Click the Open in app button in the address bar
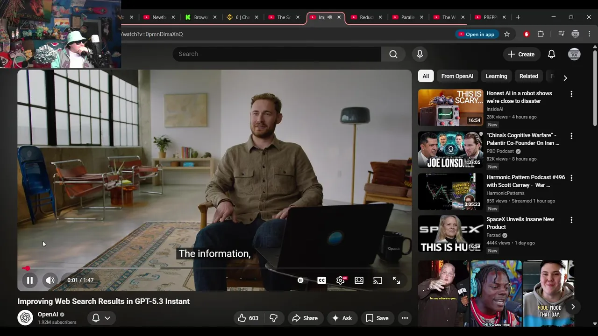 pos(477,34)
